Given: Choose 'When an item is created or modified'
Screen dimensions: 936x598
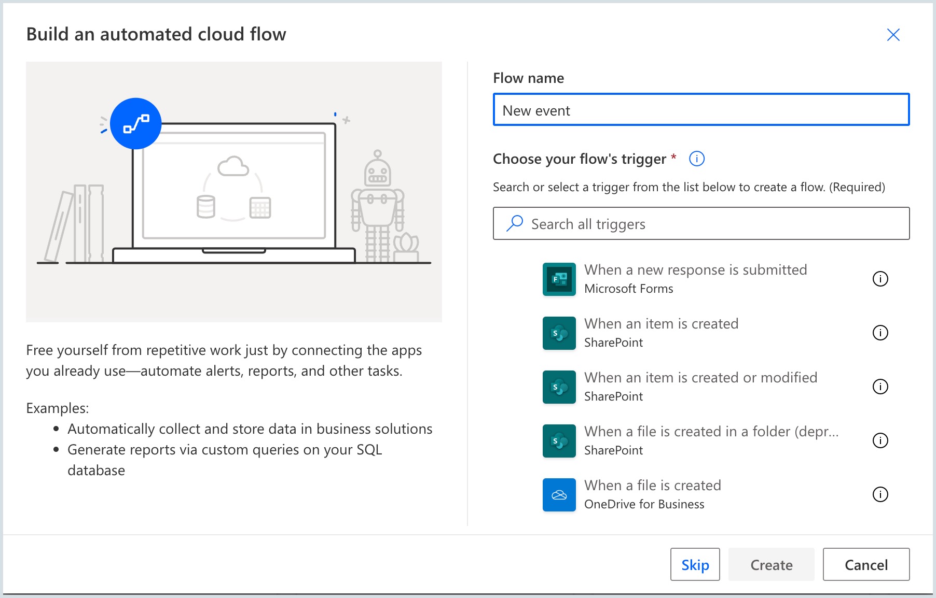Looking at the screenshot, I should [x=700, y=378].
